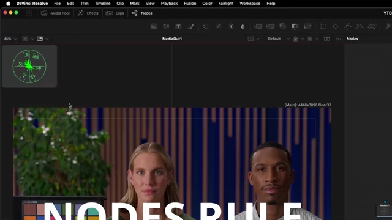Add the Resize node tool
The height and width of the screenshot is (220, 392).
click(x=295, y=26)
